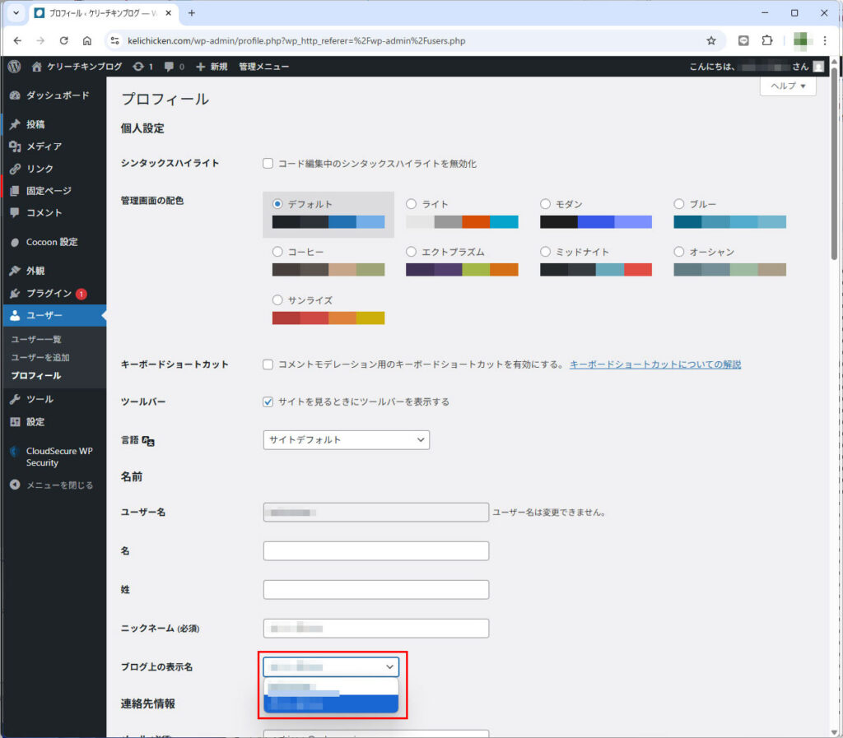Click the エクトプラズム color palette swatch
843x738 pixels.
point(462,270)
